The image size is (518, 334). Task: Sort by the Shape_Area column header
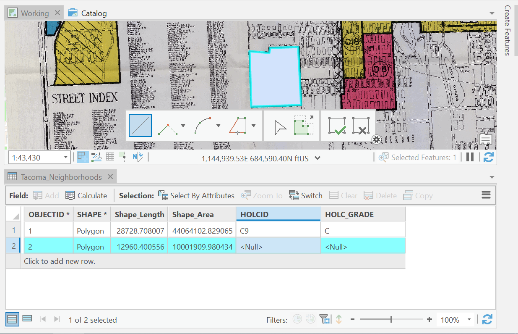(x=202, y=214)
